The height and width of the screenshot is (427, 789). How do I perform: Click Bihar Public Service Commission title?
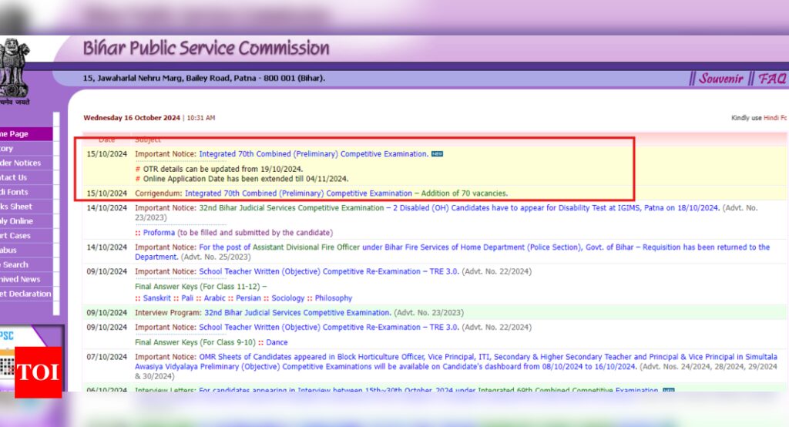point(206,48)
